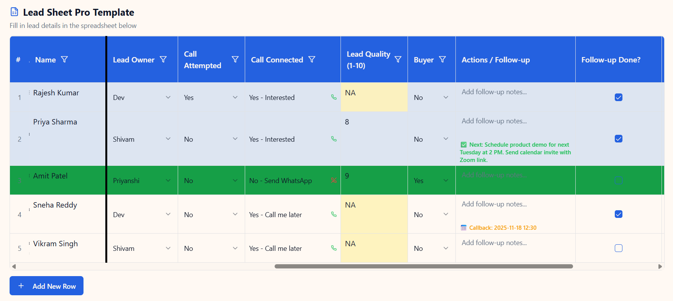Viewport: 673px width, 301px height.
Task: Open the Call Attempted dropdown for Priya Sharma
Action: pyautogui.click(x=211, y=139)
